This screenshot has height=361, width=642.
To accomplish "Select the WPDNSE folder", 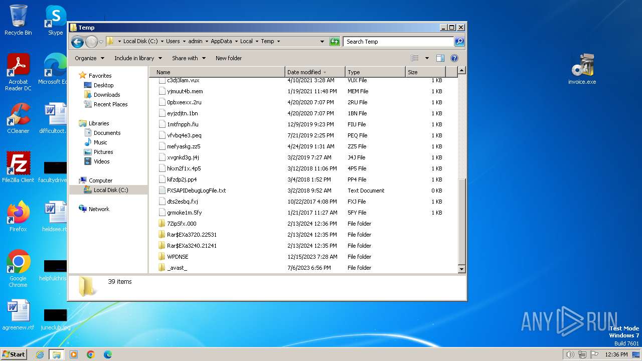I will [178, 257].
